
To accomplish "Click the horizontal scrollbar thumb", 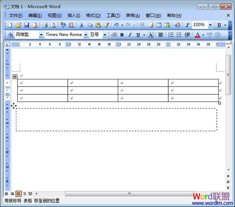I will (x=130, y=194).
